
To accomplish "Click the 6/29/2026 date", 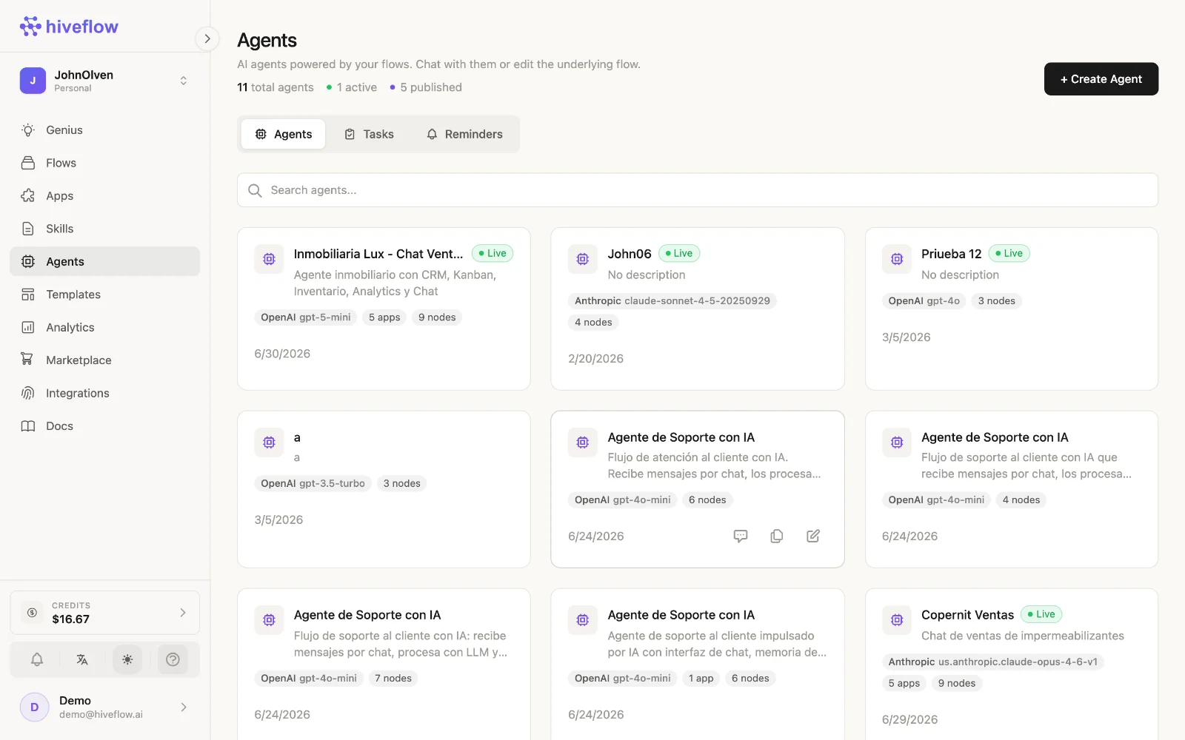I will click(x=910, y=720).
